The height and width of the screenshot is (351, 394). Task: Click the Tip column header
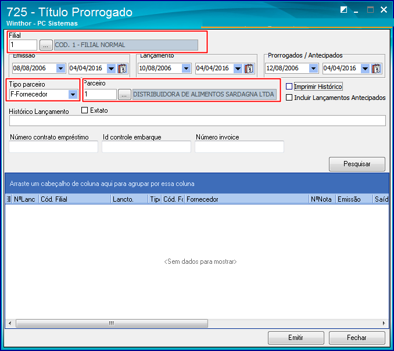(x=155, y=199)
